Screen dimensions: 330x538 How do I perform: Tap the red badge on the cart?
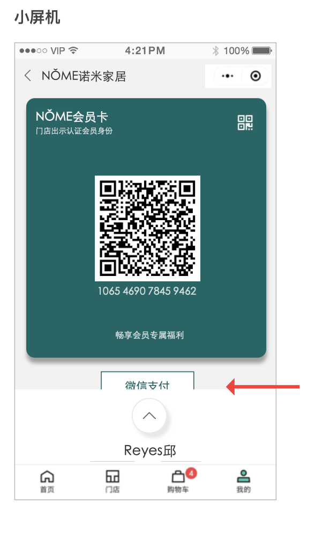click(191, 474)
